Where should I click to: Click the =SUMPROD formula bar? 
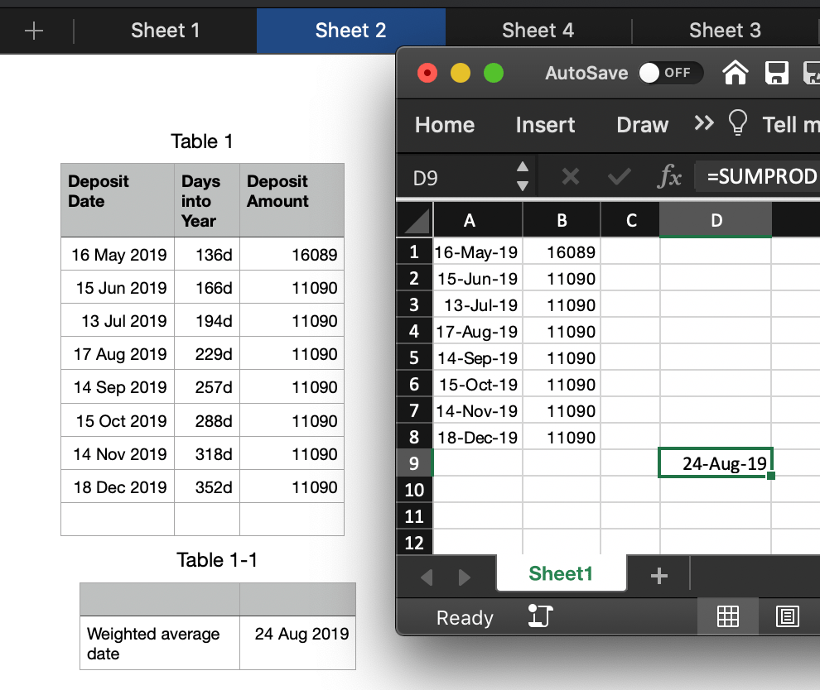757,176
